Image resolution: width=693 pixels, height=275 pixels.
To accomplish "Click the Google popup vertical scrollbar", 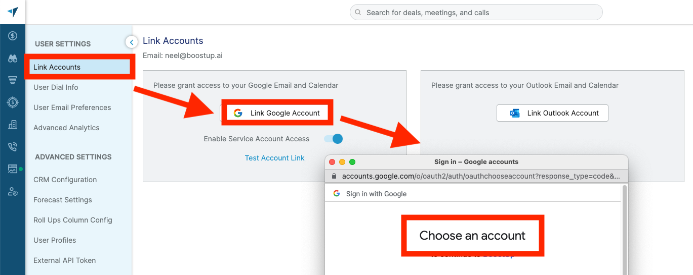I will click(x=624, y=230).
